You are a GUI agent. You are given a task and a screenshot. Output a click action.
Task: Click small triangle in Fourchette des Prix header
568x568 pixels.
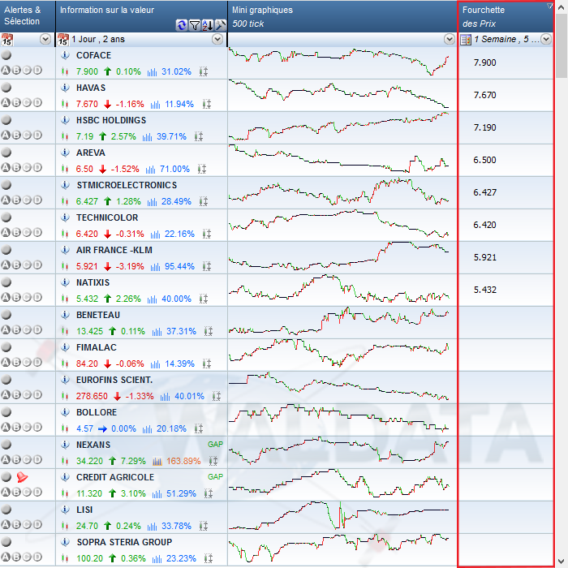(549, 6)
